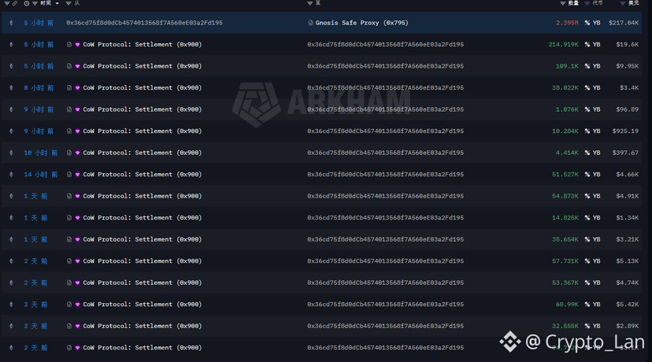This screenshot has width=652, height=362.
Task: Click the 51.527K amount value
Action: [565, 175]
